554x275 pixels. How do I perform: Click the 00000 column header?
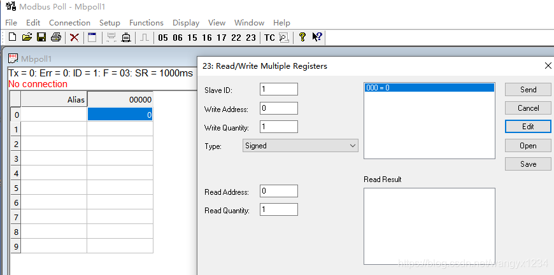click(120, 99)
